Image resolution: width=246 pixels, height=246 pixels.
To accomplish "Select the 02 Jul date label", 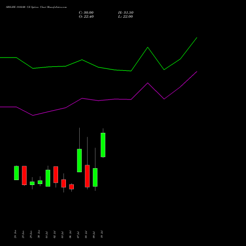I will tap(55, 234).
